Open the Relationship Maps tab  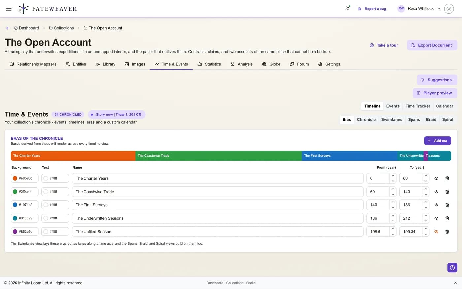(x=33, y=64)
